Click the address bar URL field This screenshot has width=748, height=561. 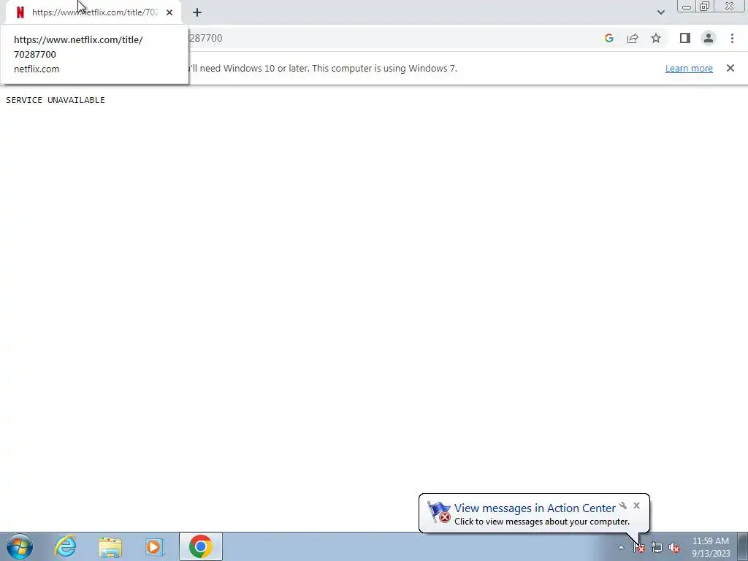pos(392,38)
